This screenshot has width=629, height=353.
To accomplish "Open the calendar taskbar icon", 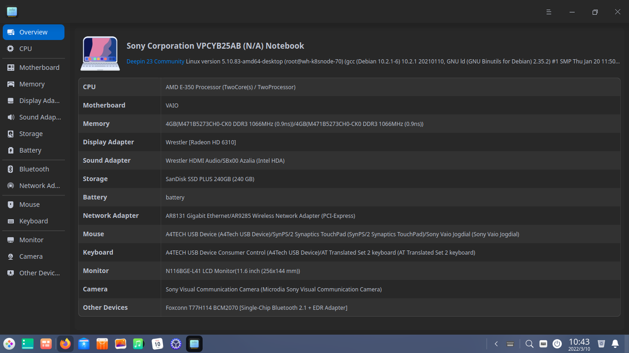I will [x=157, y=344].
